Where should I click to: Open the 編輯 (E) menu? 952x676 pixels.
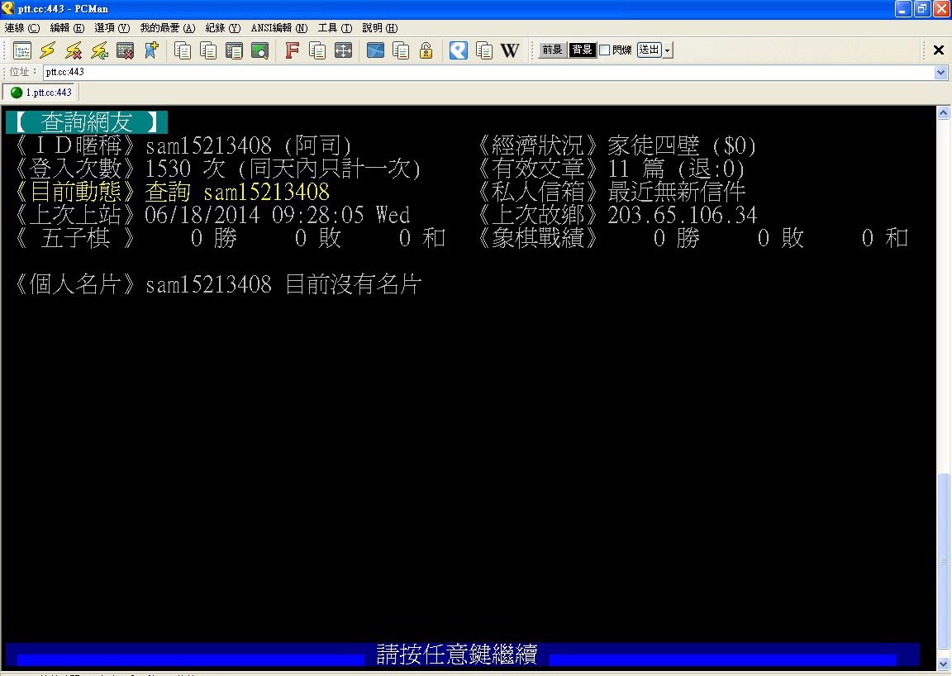[67, 28]
